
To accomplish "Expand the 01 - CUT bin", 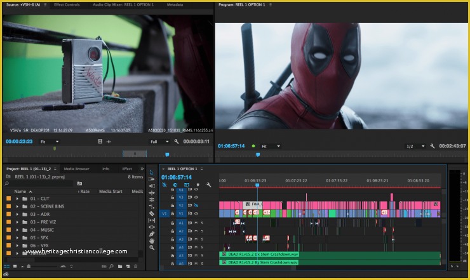I will [x=17, y=199].
